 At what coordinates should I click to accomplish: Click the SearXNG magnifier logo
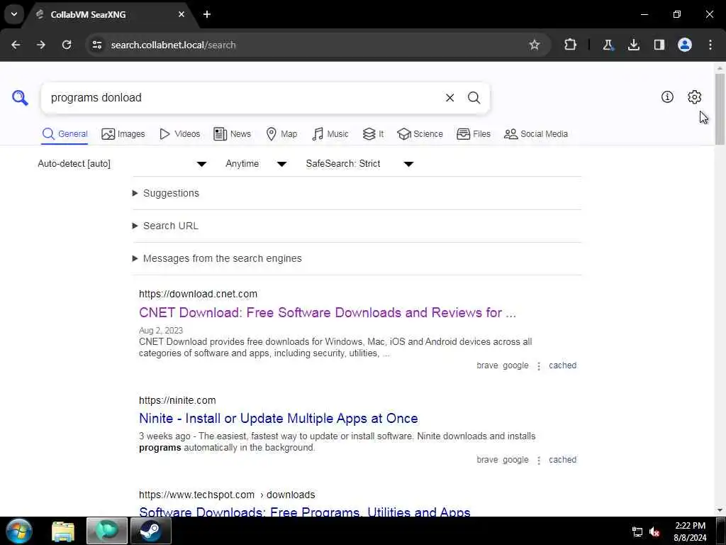pos(20,98)
